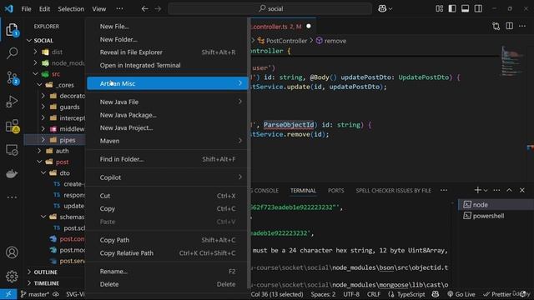Split the editor right
This screenshot has width=534, height=300.
coord(509,26)
